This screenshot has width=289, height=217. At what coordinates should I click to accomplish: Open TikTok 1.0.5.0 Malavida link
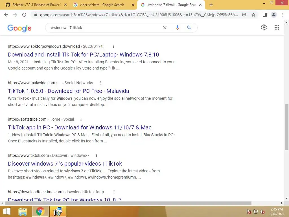coord(68,91)
